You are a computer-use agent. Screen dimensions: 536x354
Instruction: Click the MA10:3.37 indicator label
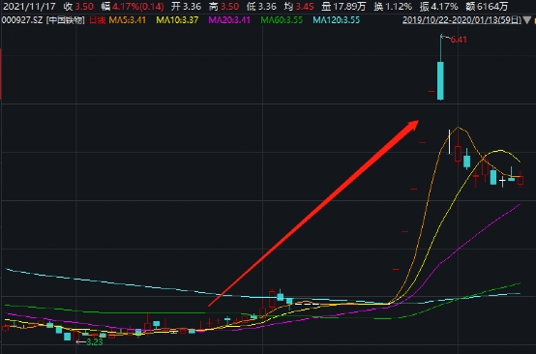(177, 20)
